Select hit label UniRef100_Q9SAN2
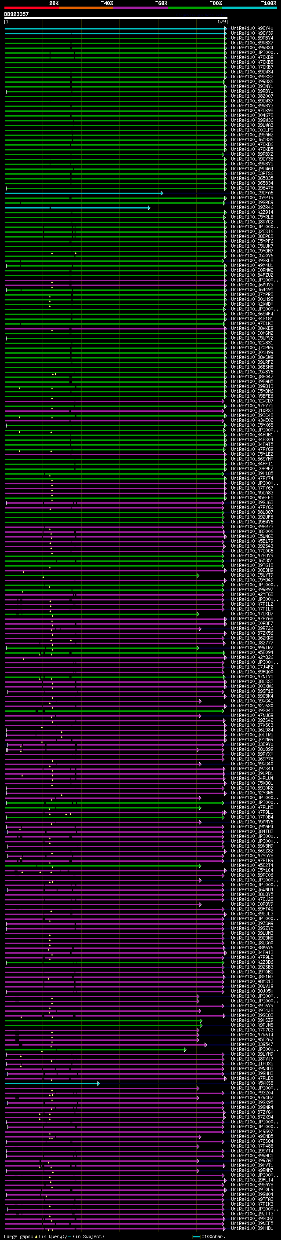Image resolution: width=281 pixels, height=1240 pixels. [x=252, y=135]
